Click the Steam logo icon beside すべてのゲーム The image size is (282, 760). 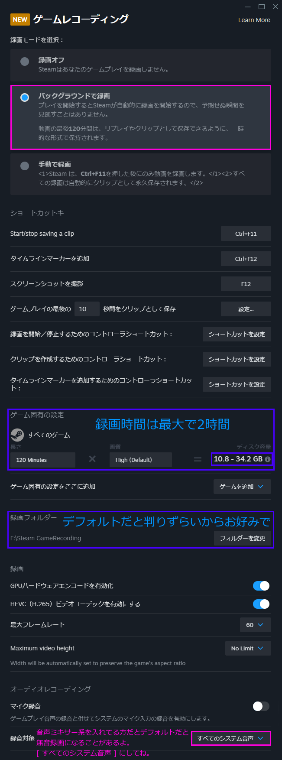(17, 435)
